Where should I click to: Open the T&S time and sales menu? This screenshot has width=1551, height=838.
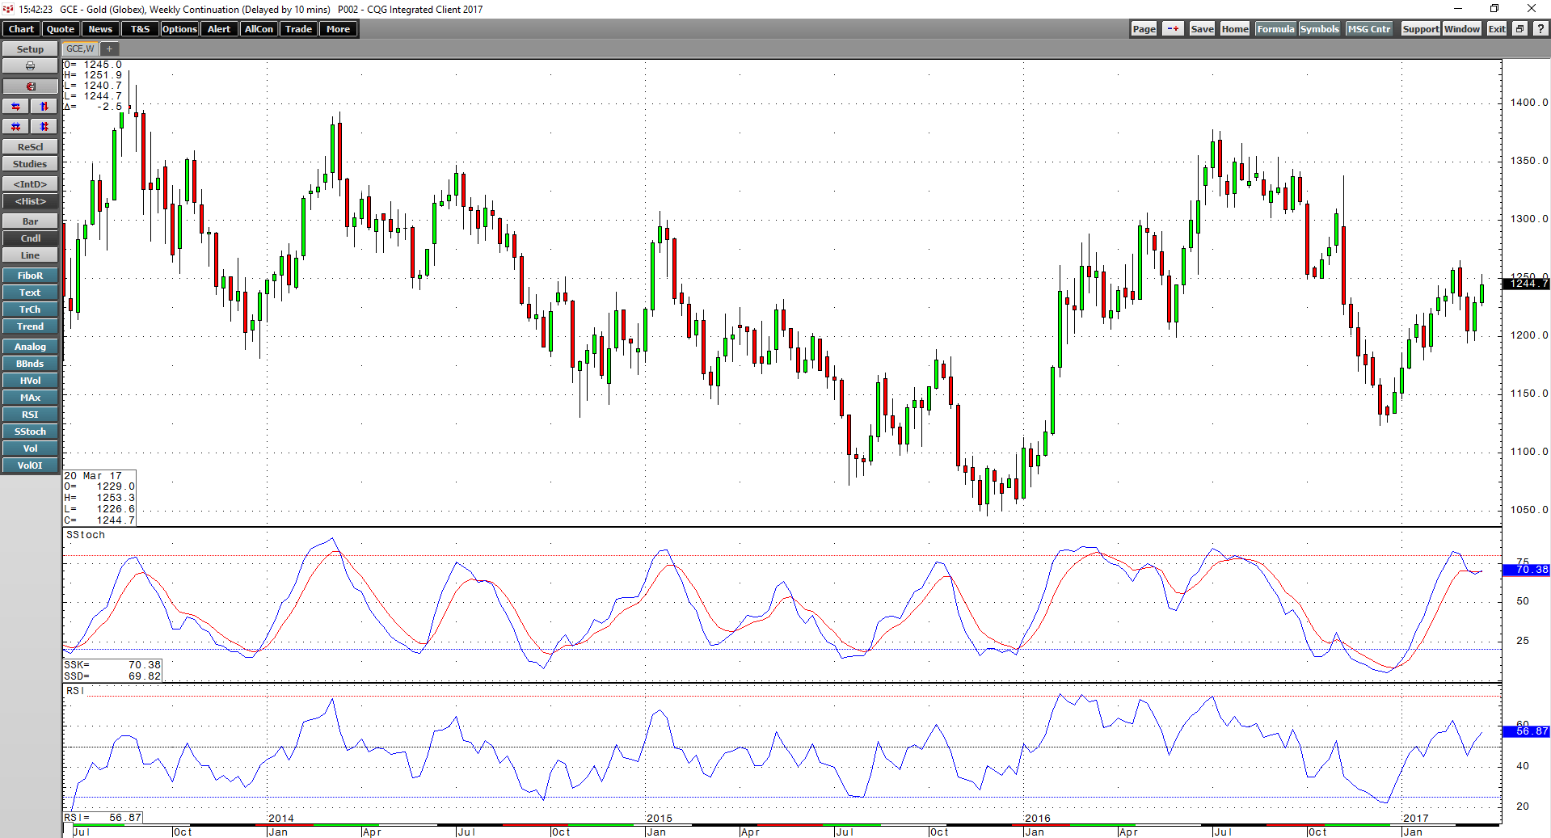pyautogui.click(x=140, y=29)
